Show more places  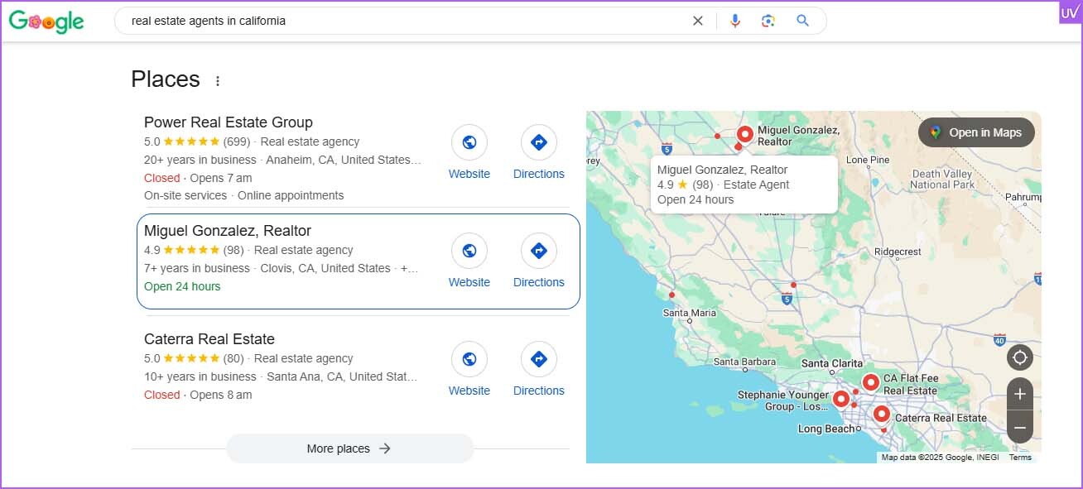(x=349, y=448)
